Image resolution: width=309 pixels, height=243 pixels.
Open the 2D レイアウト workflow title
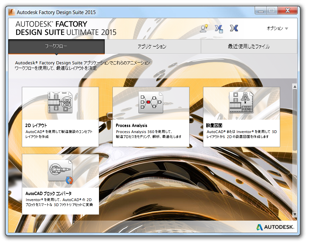coord(36,125)
